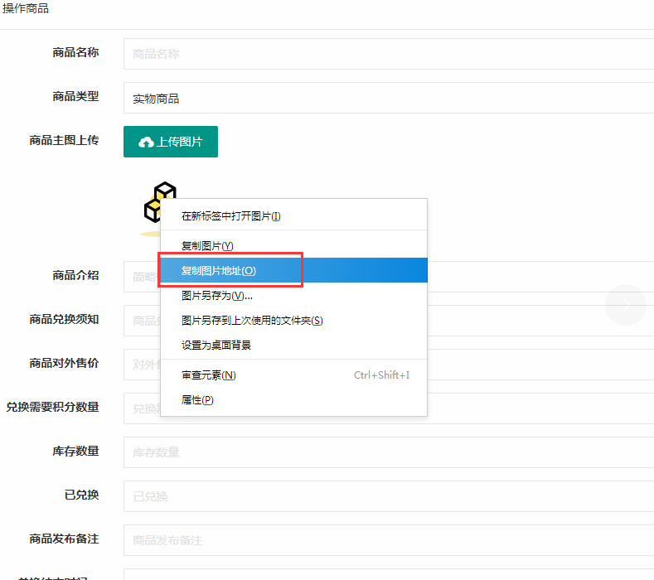Choose 在新标签中打开图片(I) from context menu

pyautogui.click(x=293, y=216)
